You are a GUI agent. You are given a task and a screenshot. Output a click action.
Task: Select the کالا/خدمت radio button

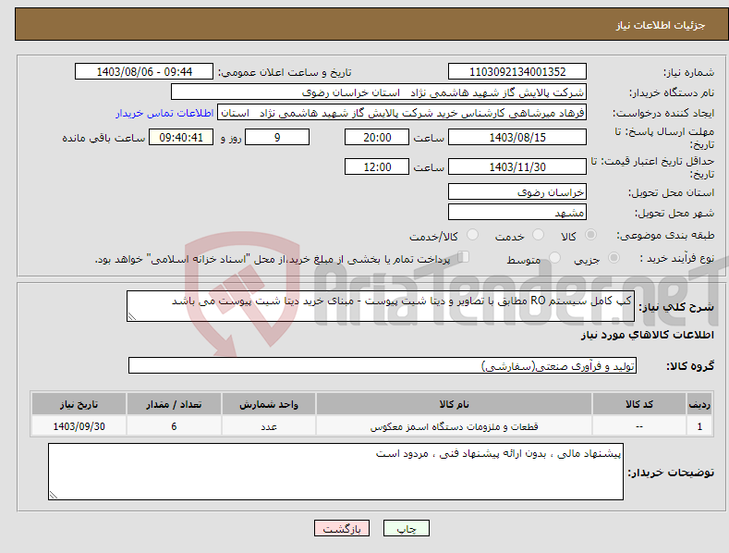click(472, 235)
